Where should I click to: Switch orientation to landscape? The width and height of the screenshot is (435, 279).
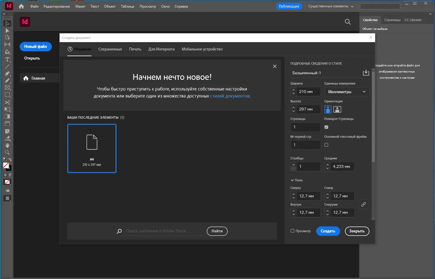click(337, 109)
